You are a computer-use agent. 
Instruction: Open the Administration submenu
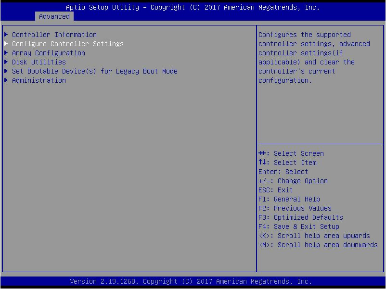coord(39,80)
